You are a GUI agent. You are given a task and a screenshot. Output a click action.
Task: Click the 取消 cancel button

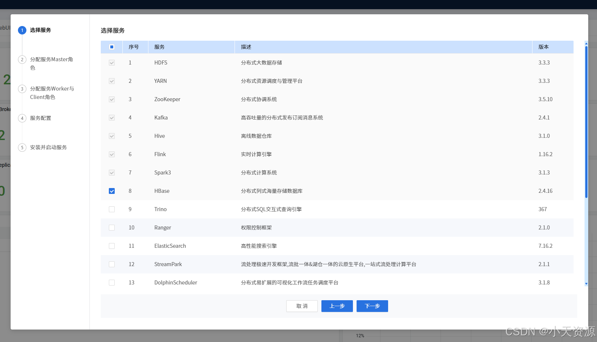(302, 306)
